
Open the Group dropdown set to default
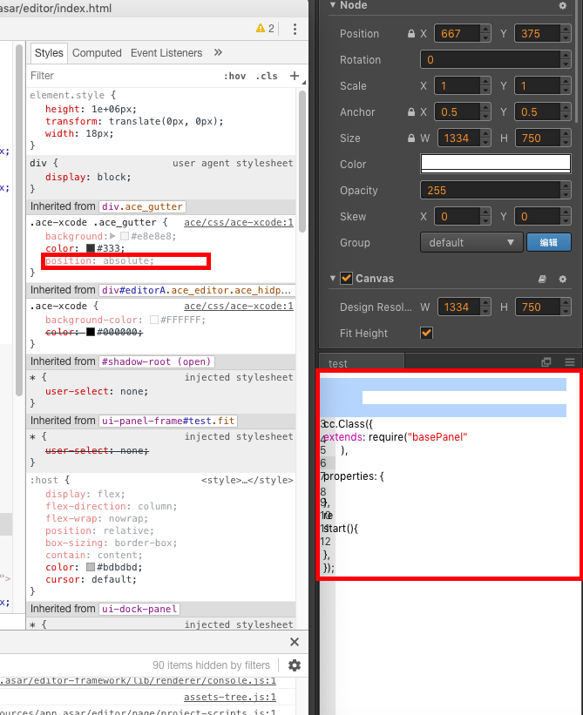(x=471, y=243)
